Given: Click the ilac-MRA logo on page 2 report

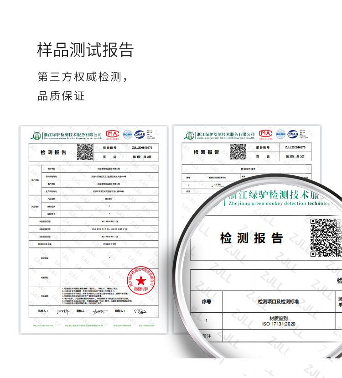Looking at the screenshot, I should (281, 134).
